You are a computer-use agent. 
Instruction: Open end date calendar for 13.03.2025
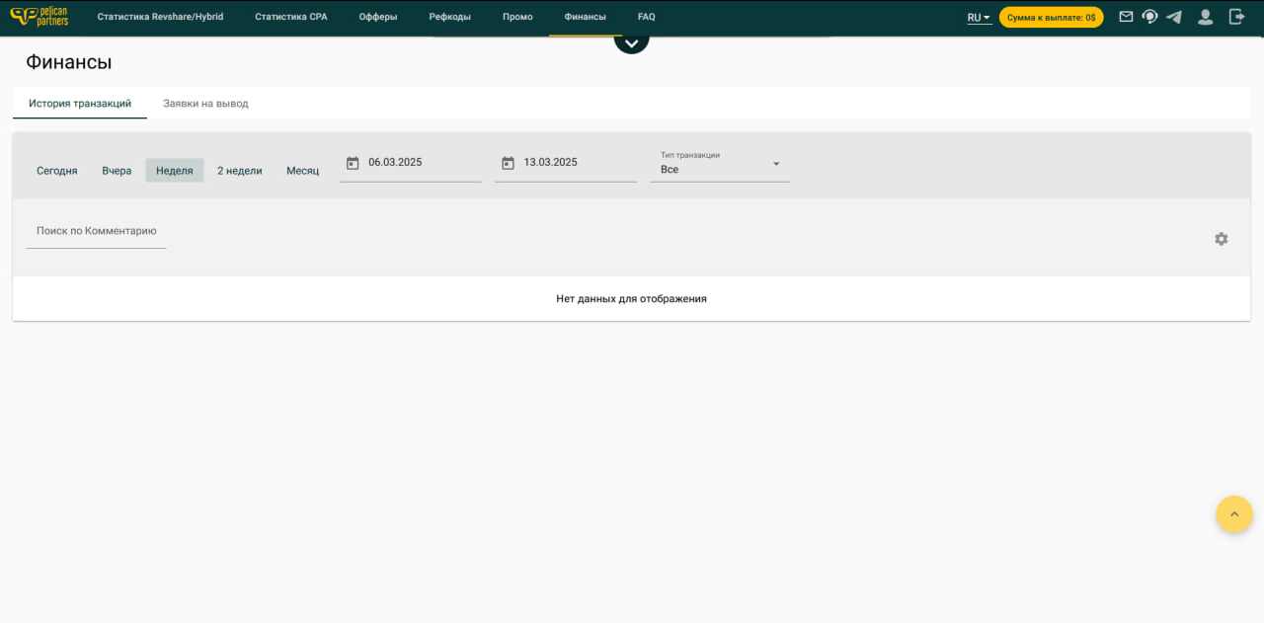click(x=508, y=163)
